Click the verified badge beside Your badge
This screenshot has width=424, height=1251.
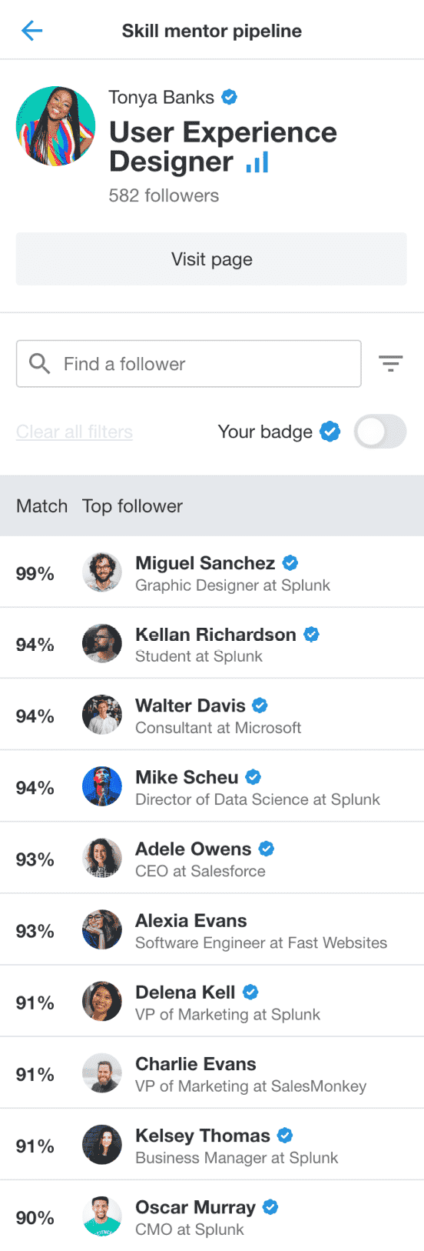(x=330, y=432)
